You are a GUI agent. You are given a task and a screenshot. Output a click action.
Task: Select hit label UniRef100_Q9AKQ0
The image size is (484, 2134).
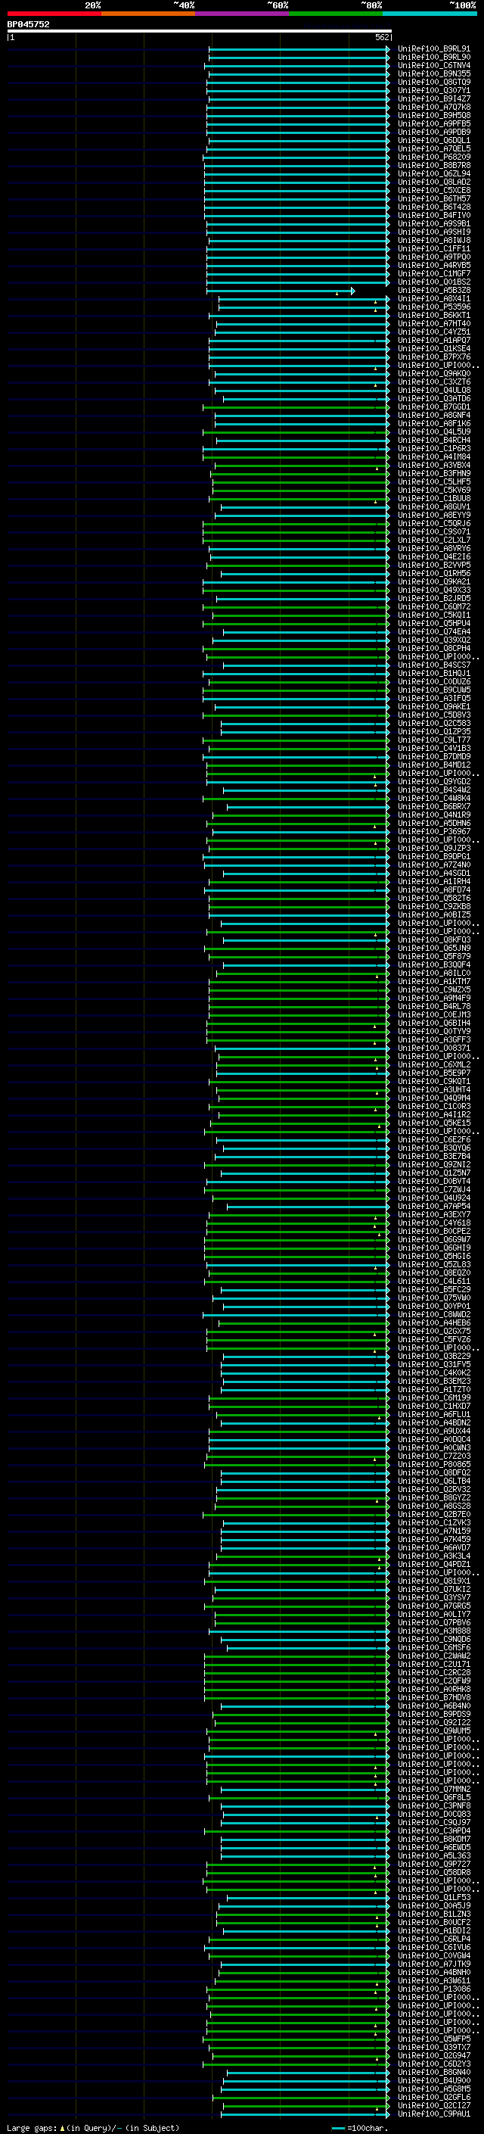tap(434, 374)
